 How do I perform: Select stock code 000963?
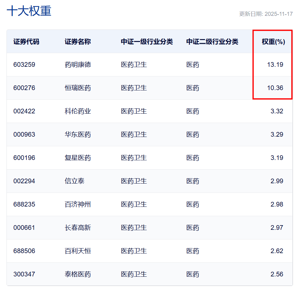click(x=24, y=134)
